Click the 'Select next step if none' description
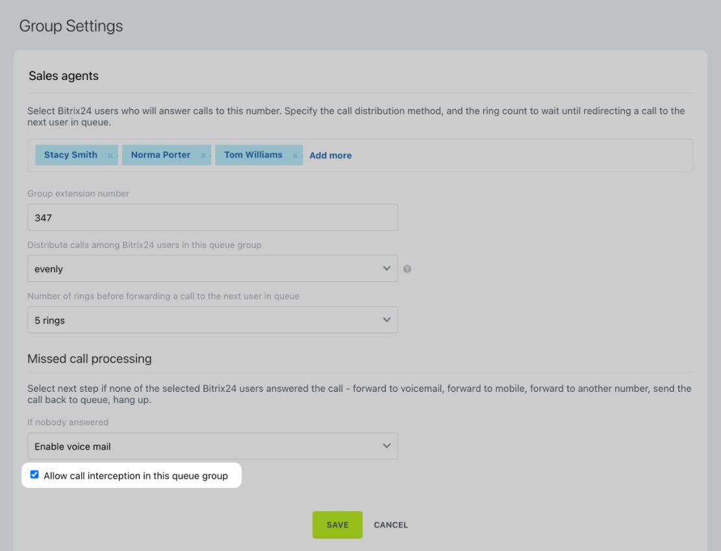Viewport: 721px width, 551px height. click(x=359, y=394)
